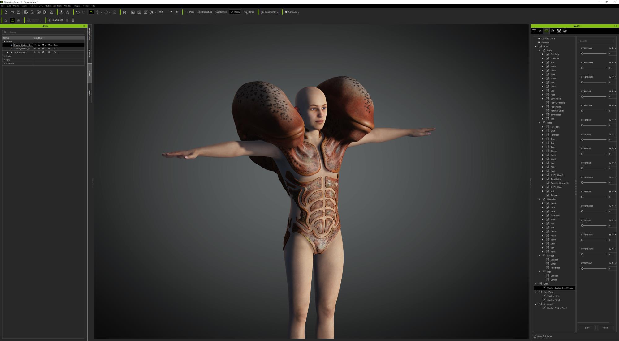Expand the Arm morph group
619x341 pixels.
(x=543, y=62)
